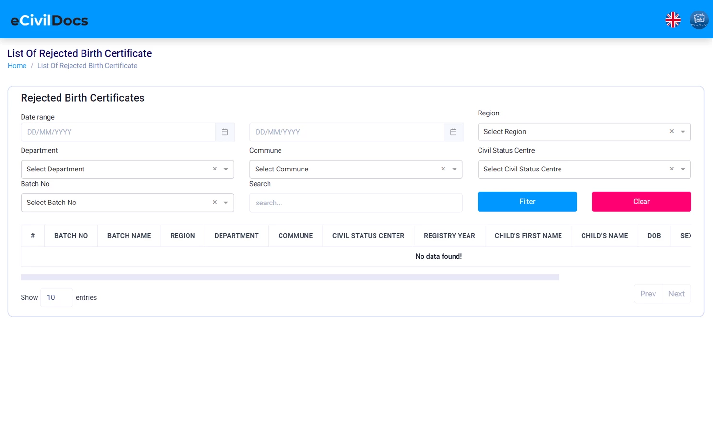This screenshot has width=713, height=442.
Task: Click the search text field
Action: point(355,203)
